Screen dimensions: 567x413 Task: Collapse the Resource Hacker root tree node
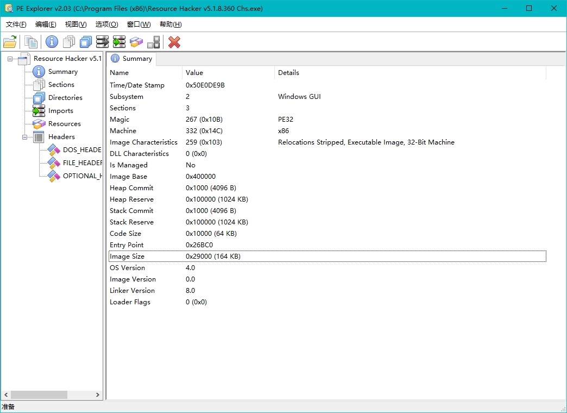tap(10, 59)
